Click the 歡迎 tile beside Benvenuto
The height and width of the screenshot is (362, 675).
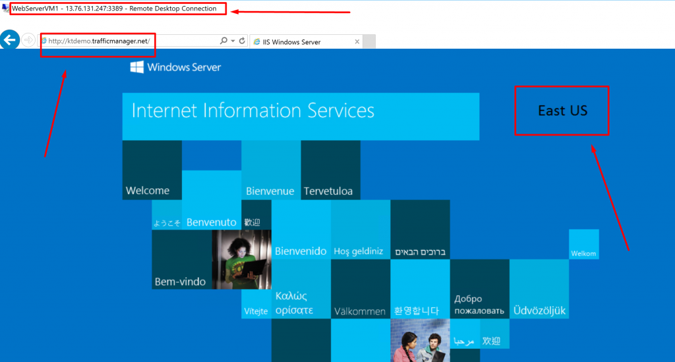pos(256,215)
